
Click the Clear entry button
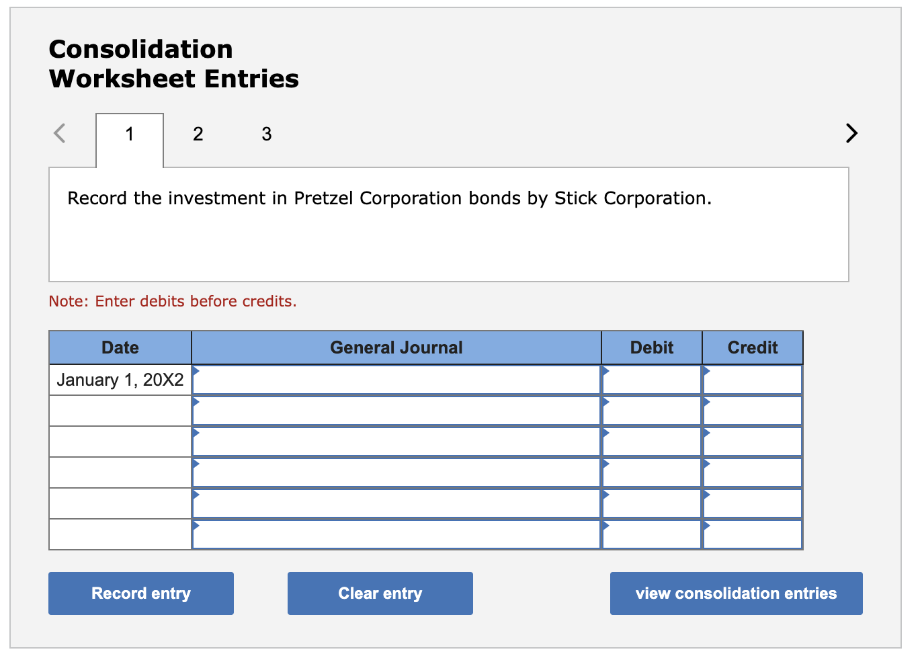coord(380,593)
